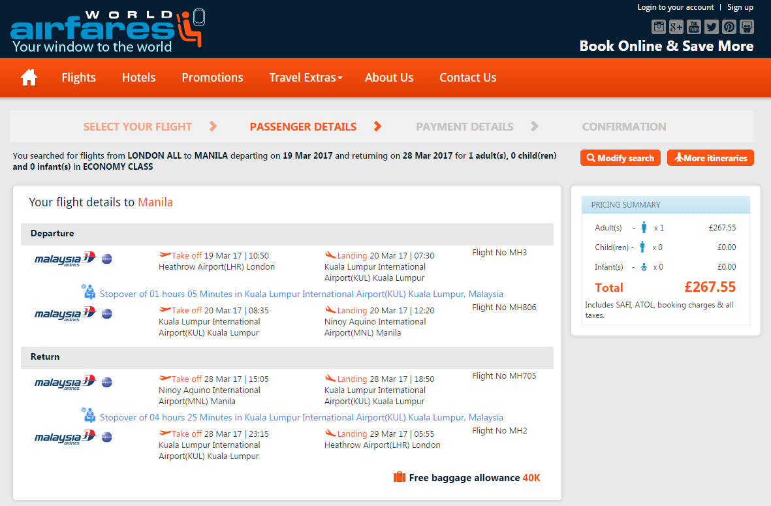
Task: Open the Instagram social icon
Action: click(659, 27)
